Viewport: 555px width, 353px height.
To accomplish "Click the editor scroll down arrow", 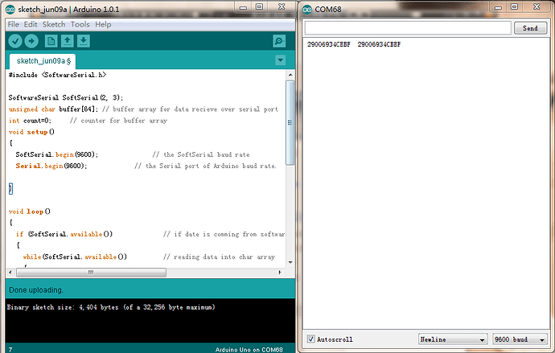I will click(x=290, y=262).
